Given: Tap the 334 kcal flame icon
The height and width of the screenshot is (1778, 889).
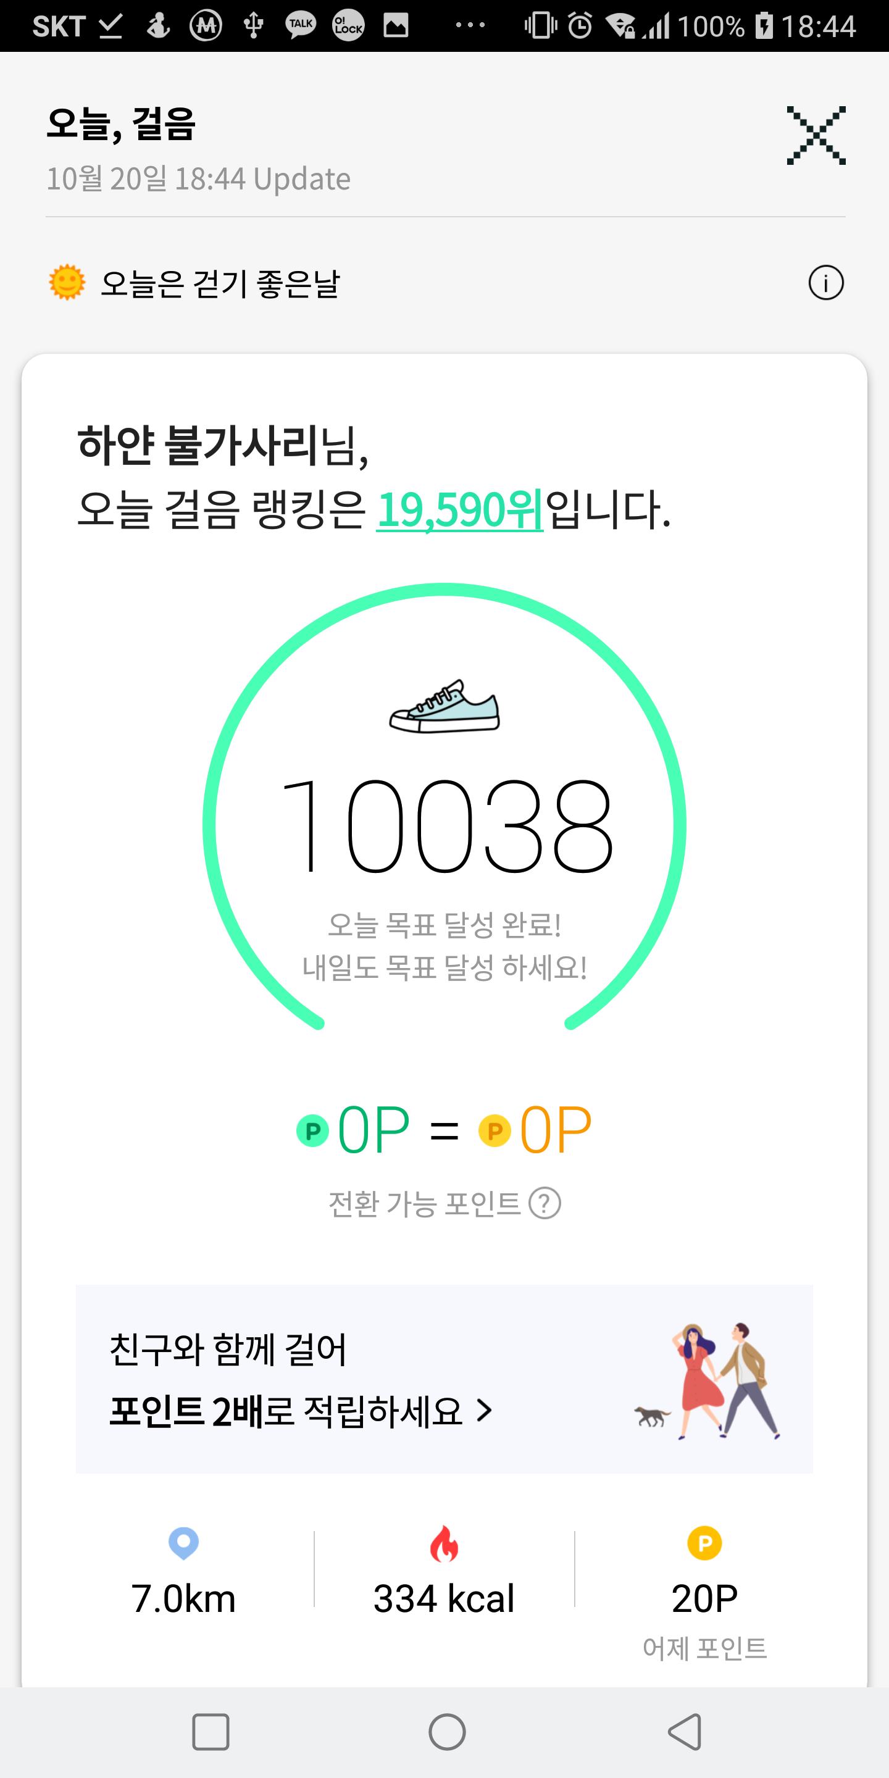Looking at the screenshot, I should (444, 1543).
